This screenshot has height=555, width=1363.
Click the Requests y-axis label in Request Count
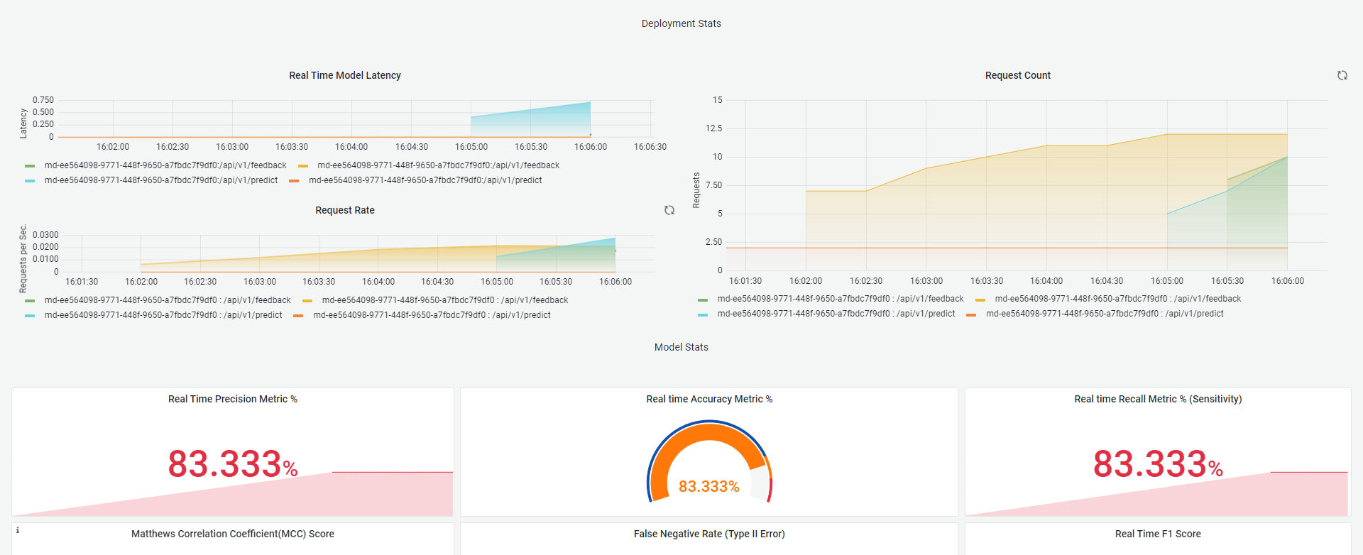point(696,190)
